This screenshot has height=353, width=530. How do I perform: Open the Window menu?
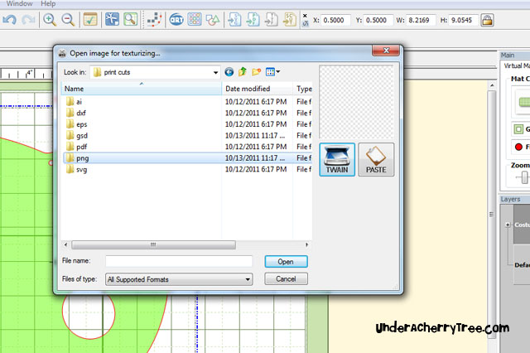pyautogui.click(x=19, y=3)
